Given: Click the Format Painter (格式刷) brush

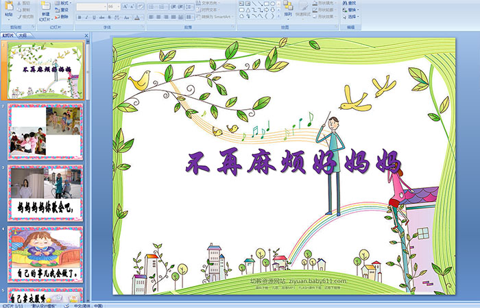Looking at the screenshot, I should (25, 16).
